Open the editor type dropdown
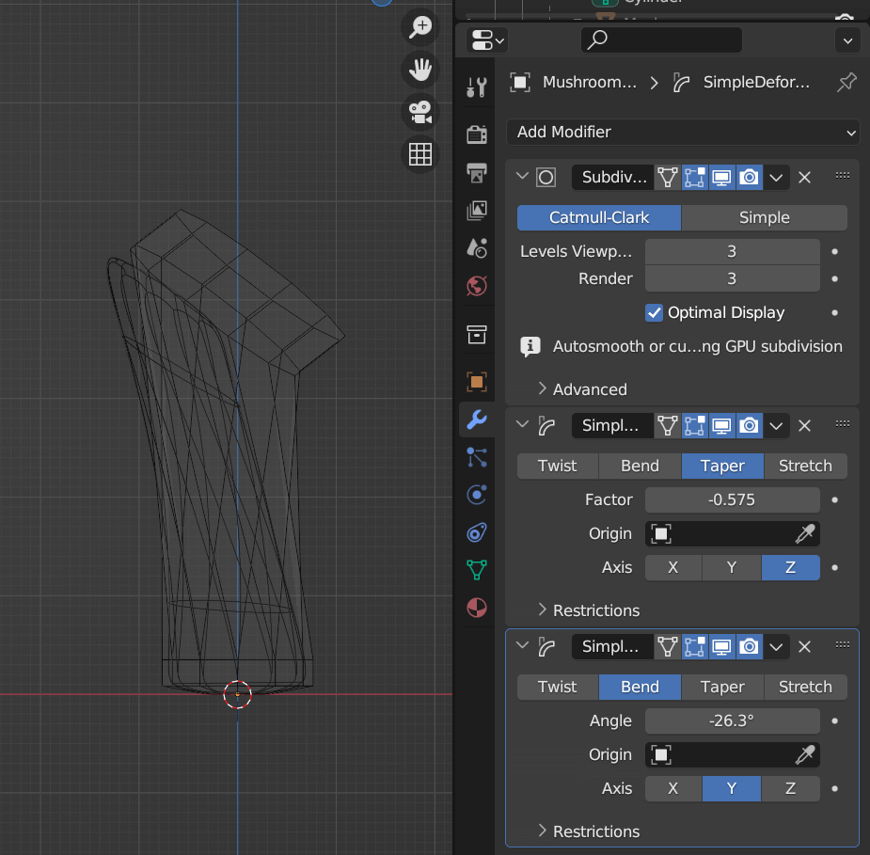 487,40
